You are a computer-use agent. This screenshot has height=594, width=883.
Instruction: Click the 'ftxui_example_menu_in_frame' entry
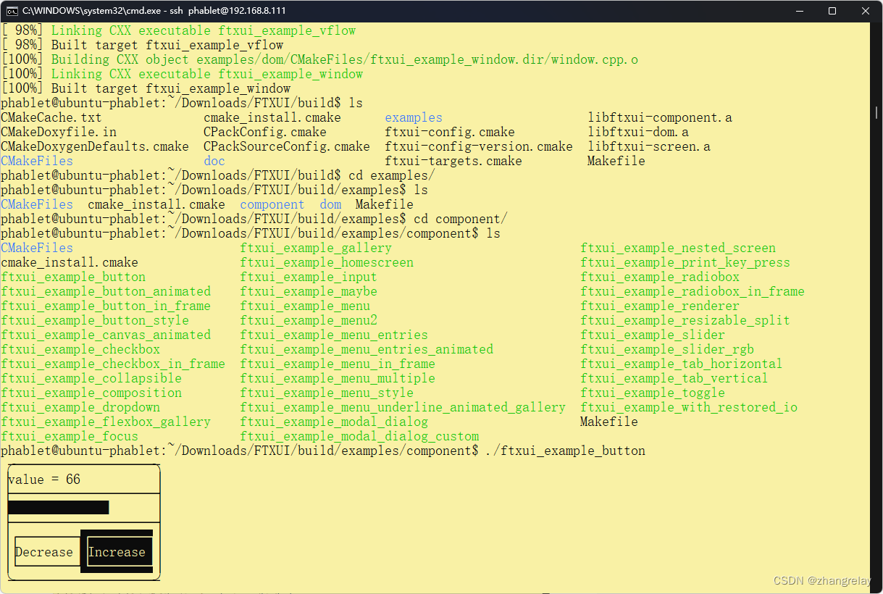[338, 364]
